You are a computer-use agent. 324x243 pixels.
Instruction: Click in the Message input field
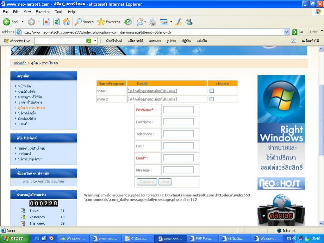[x=178, y=170]
